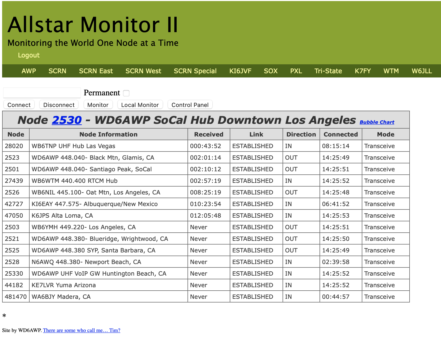
Task: Click the Monitor button
Action: tap(98, 105)
